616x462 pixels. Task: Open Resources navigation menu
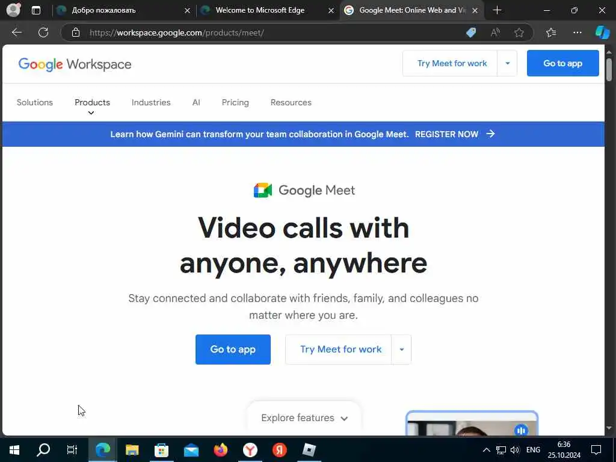click(x=291, y=102)
